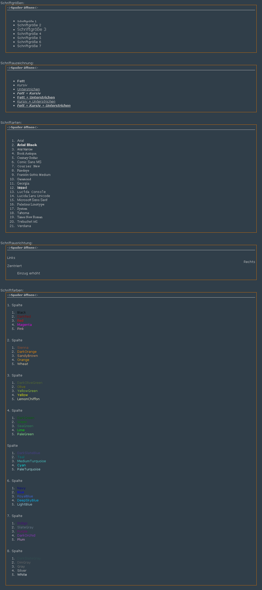The image size is (262, 590).
Task: Select the 'Verdana' font entry
Action: tap(24, 226)
